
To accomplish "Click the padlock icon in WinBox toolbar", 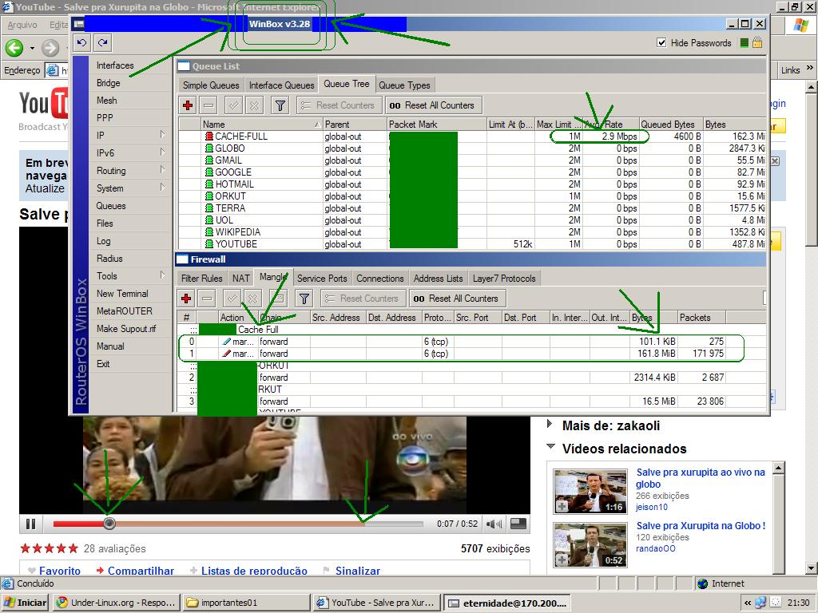I will (x=757, y=43).
